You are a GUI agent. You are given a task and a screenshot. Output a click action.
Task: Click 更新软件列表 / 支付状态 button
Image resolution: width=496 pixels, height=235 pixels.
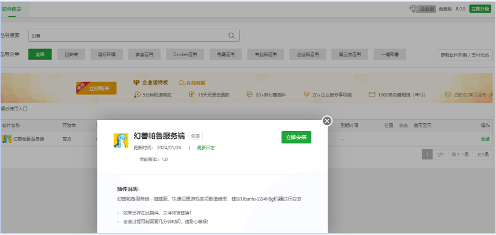[465, 55]
